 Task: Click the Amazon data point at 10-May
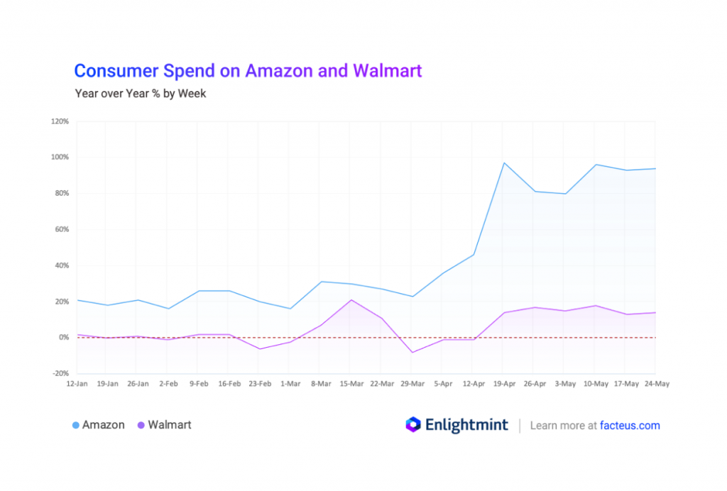point(596,165)
